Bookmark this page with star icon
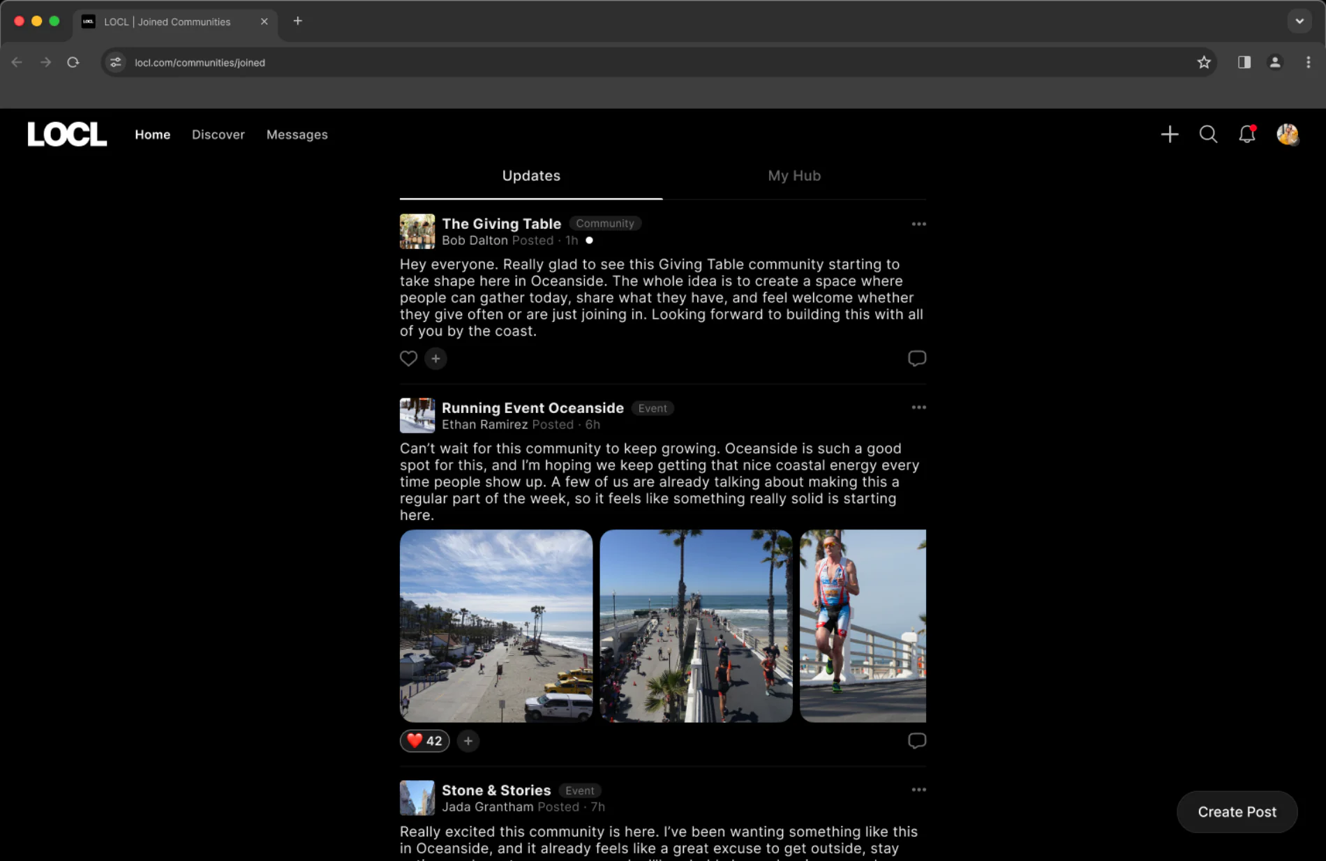 click(1204, 62)
